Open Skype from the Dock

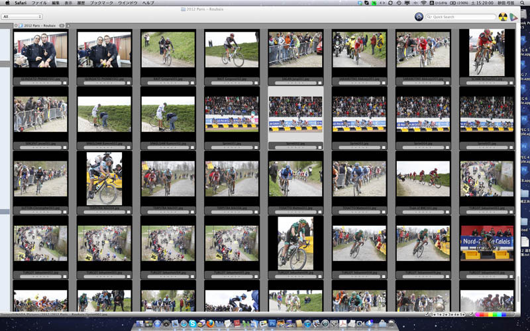[193, 324]
